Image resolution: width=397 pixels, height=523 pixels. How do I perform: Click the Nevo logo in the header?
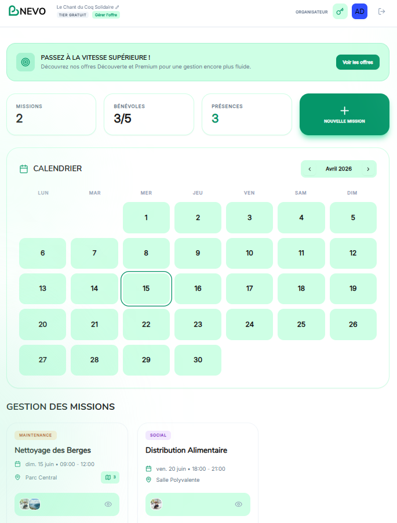pyautogui.click(x=27, y=11)
